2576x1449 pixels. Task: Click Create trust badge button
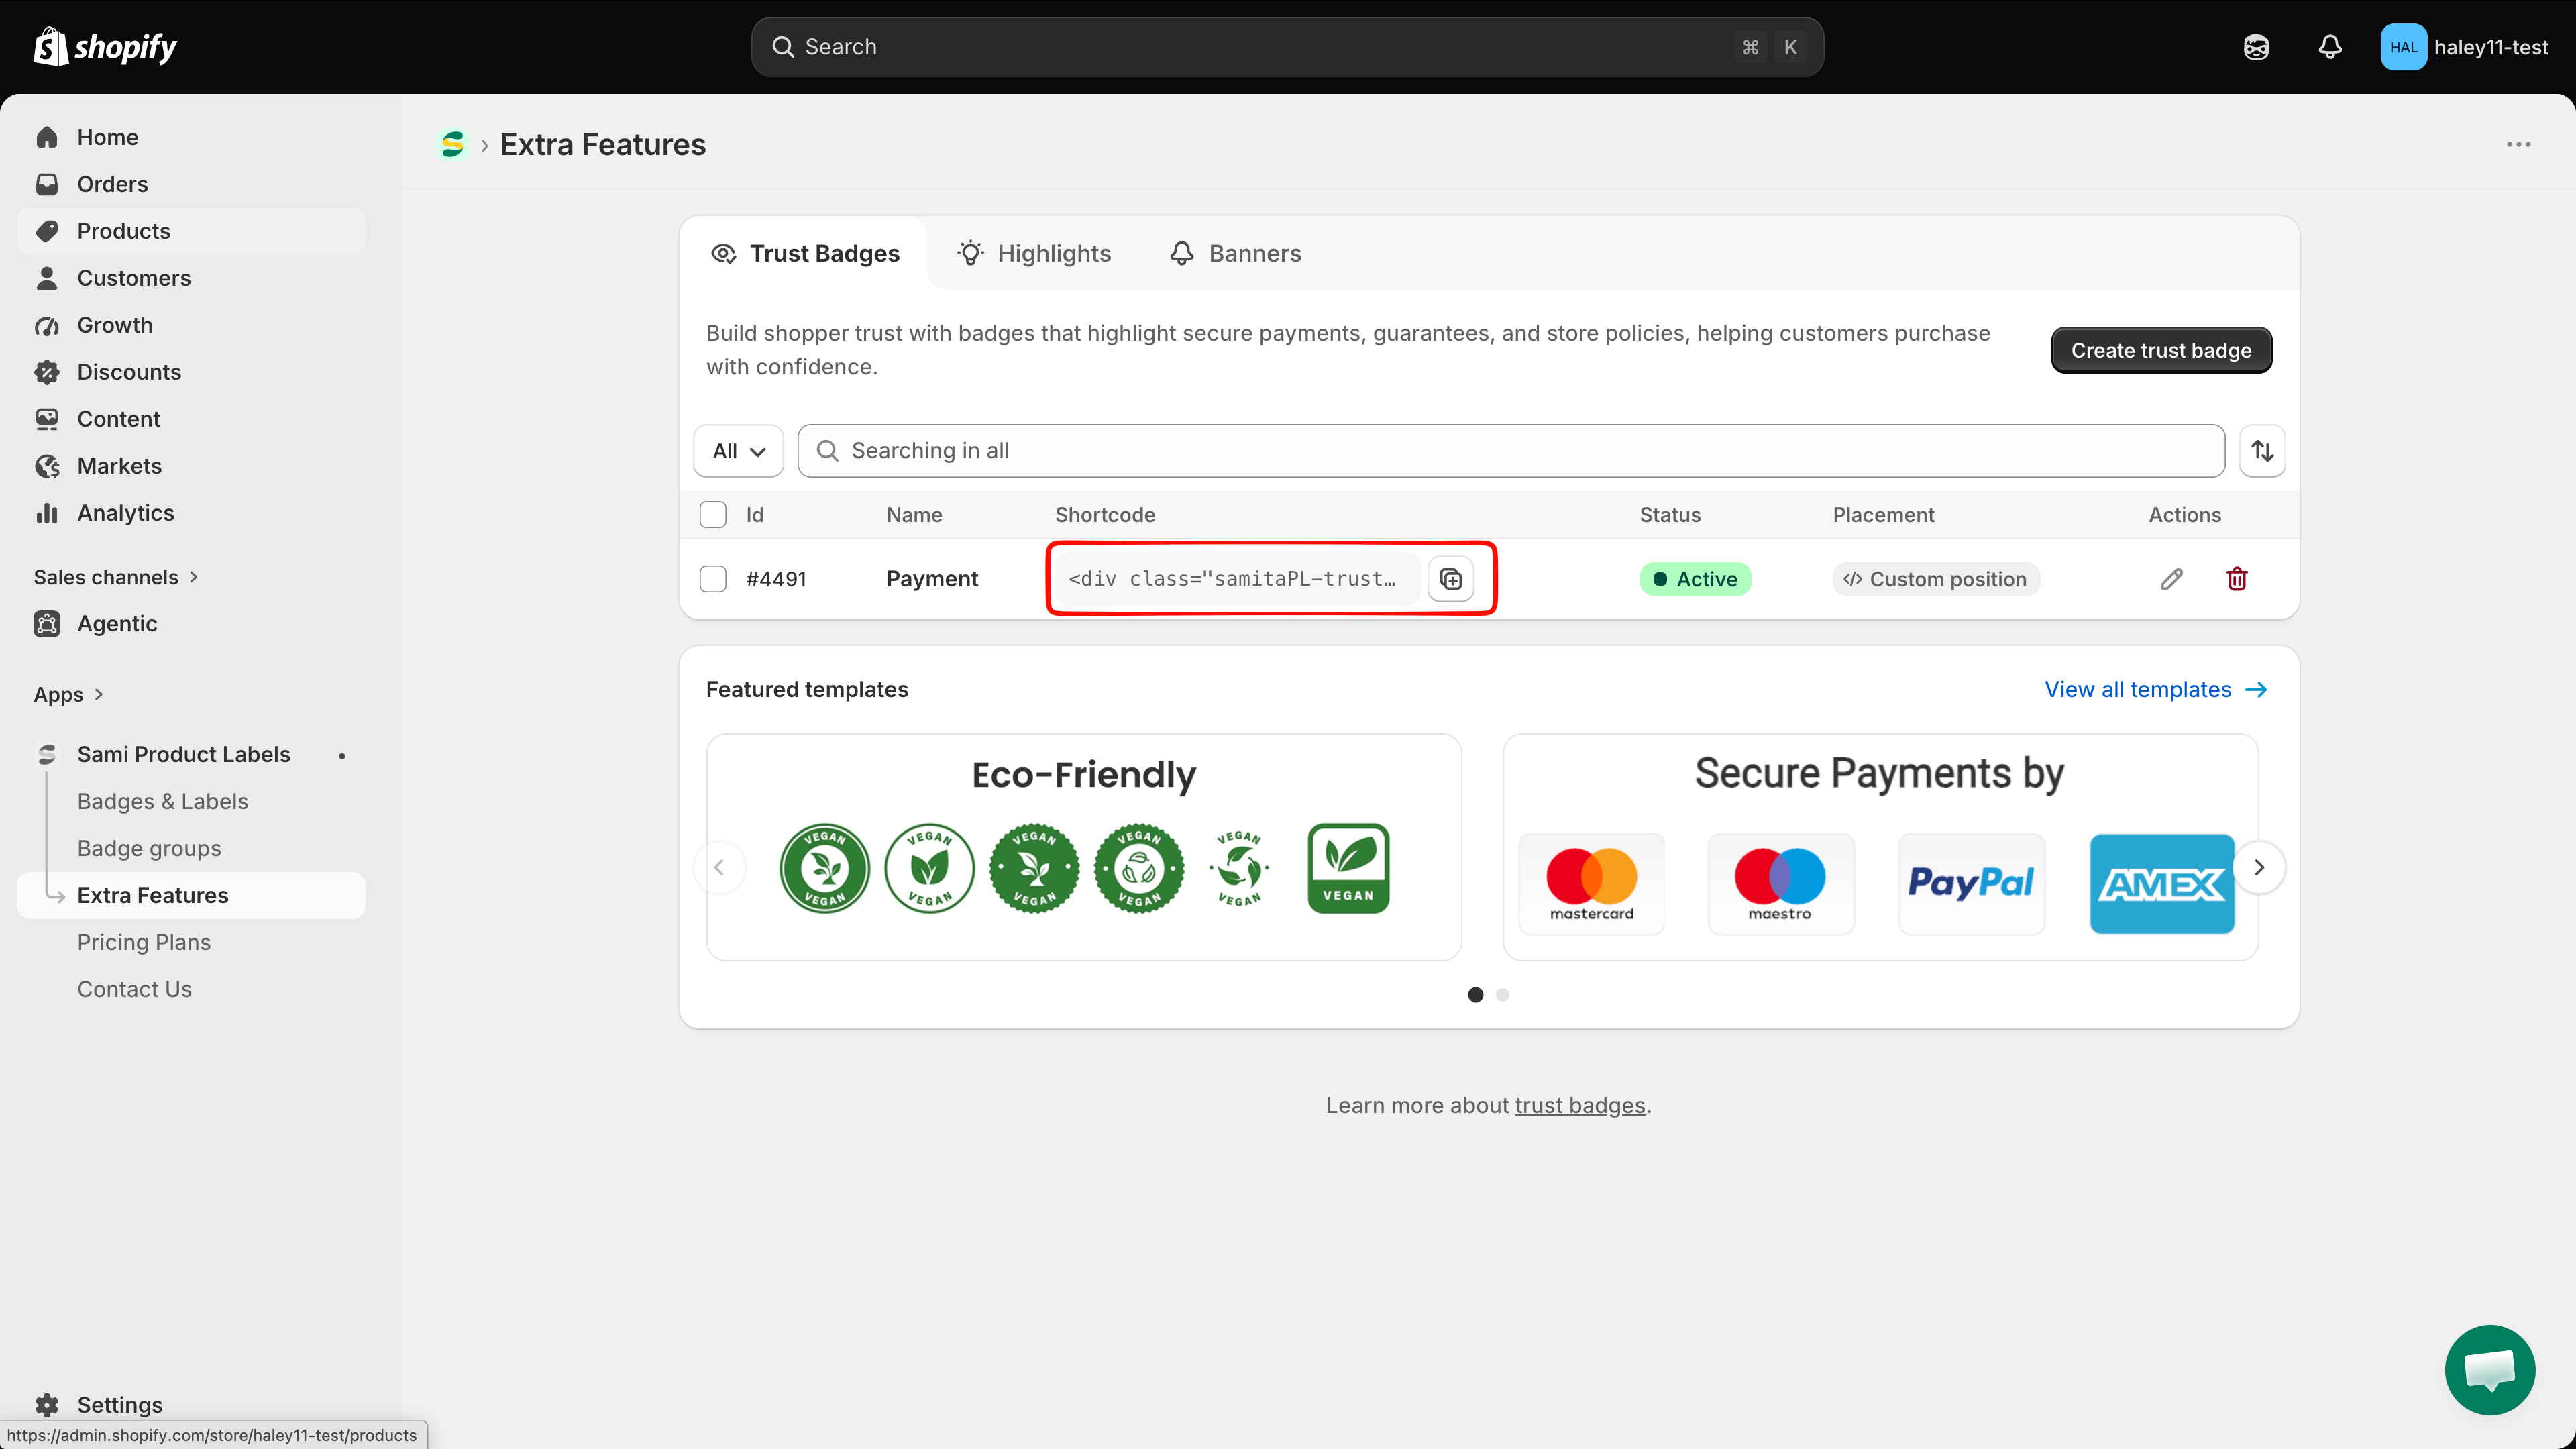2161,350
